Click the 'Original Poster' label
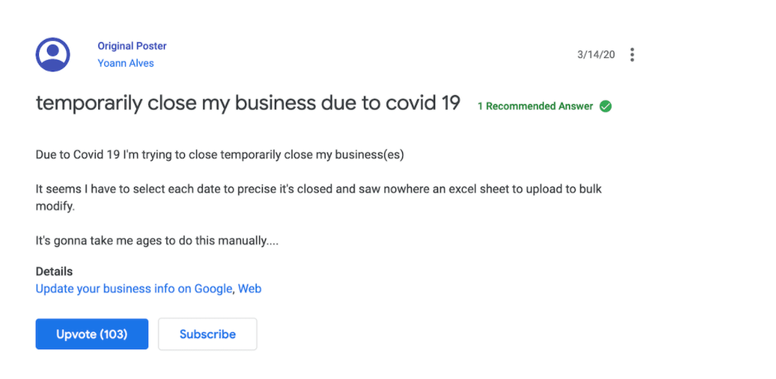The width and height of the screenshot is (776, 379). pyautogui.click(x=132, y=46)
